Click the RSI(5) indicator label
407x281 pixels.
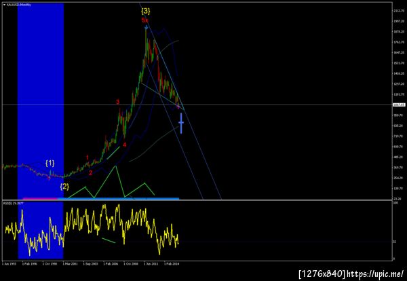[x=14, y=203]
